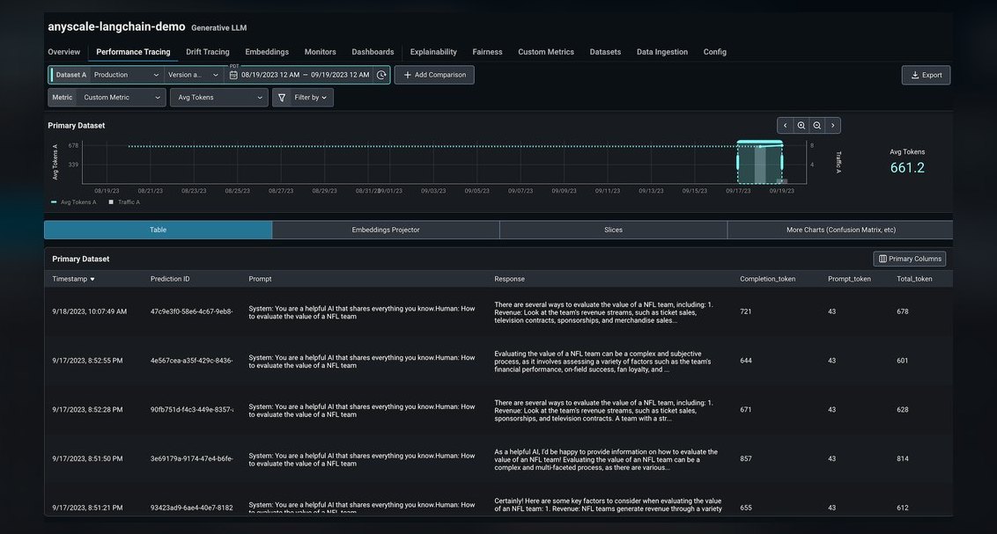Click timestamp 9/18/2023, 10:07:49 AM

click(x=90, y=311)
